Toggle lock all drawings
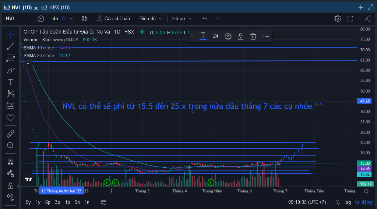377x209 pixels. (x=10, y=186)
